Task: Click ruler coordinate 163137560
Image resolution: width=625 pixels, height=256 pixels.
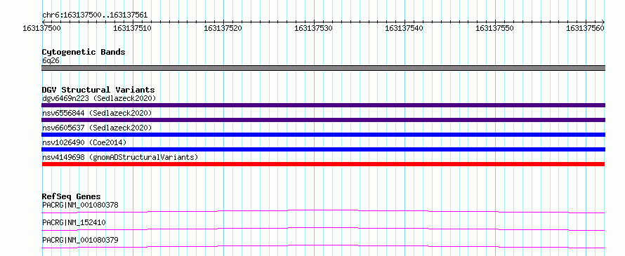Action: click(x=585, y=28)
